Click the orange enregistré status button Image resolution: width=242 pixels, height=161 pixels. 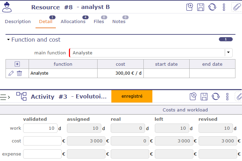pyautogui.click(x=132, y=96)
